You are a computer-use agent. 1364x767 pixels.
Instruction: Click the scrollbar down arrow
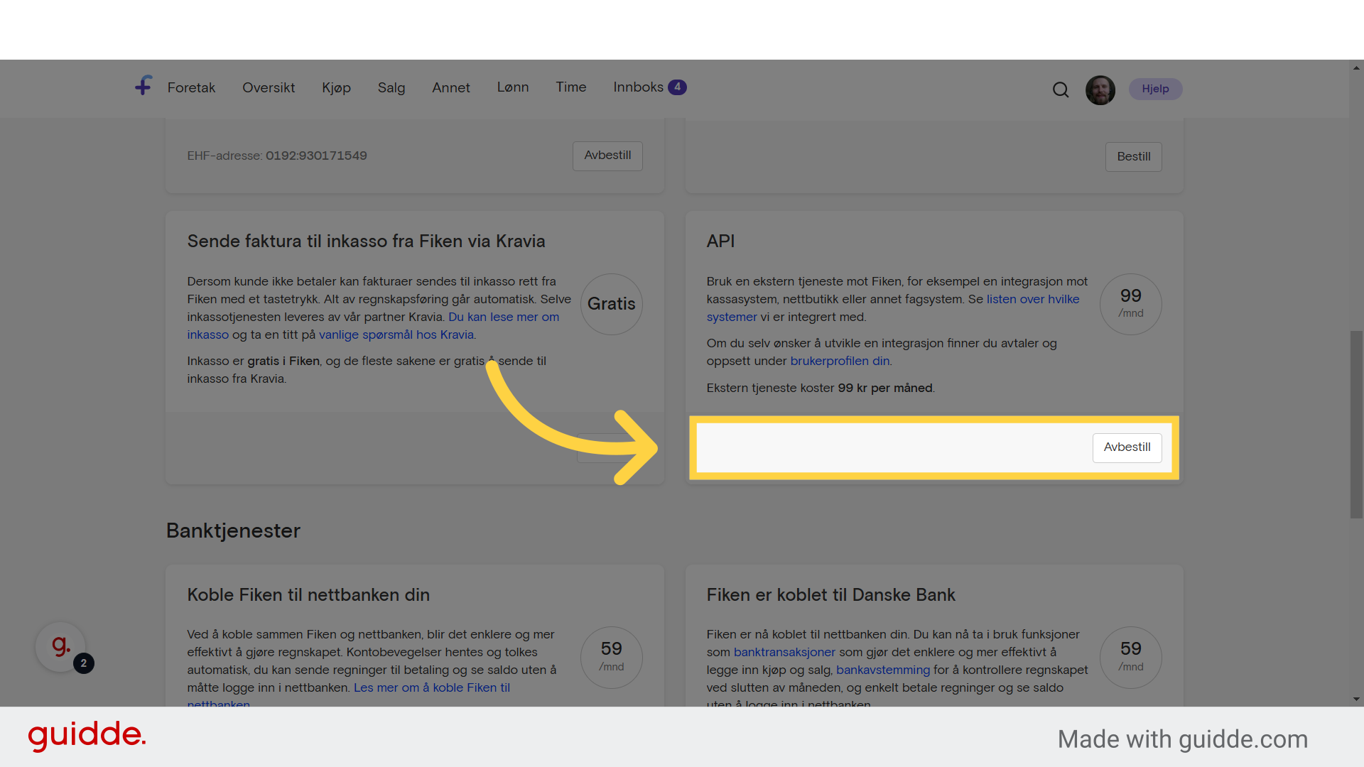tap(1356, 699)
